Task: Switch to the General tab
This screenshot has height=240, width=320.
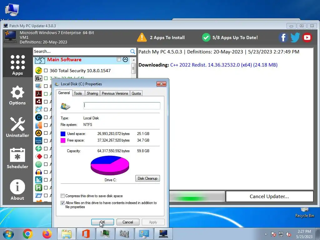Action: tap(64, 93)
